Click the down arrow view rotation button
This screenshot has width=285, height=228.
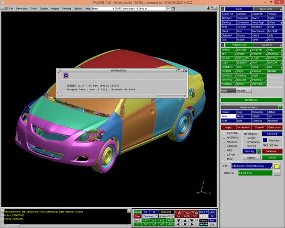coord(185,224)
